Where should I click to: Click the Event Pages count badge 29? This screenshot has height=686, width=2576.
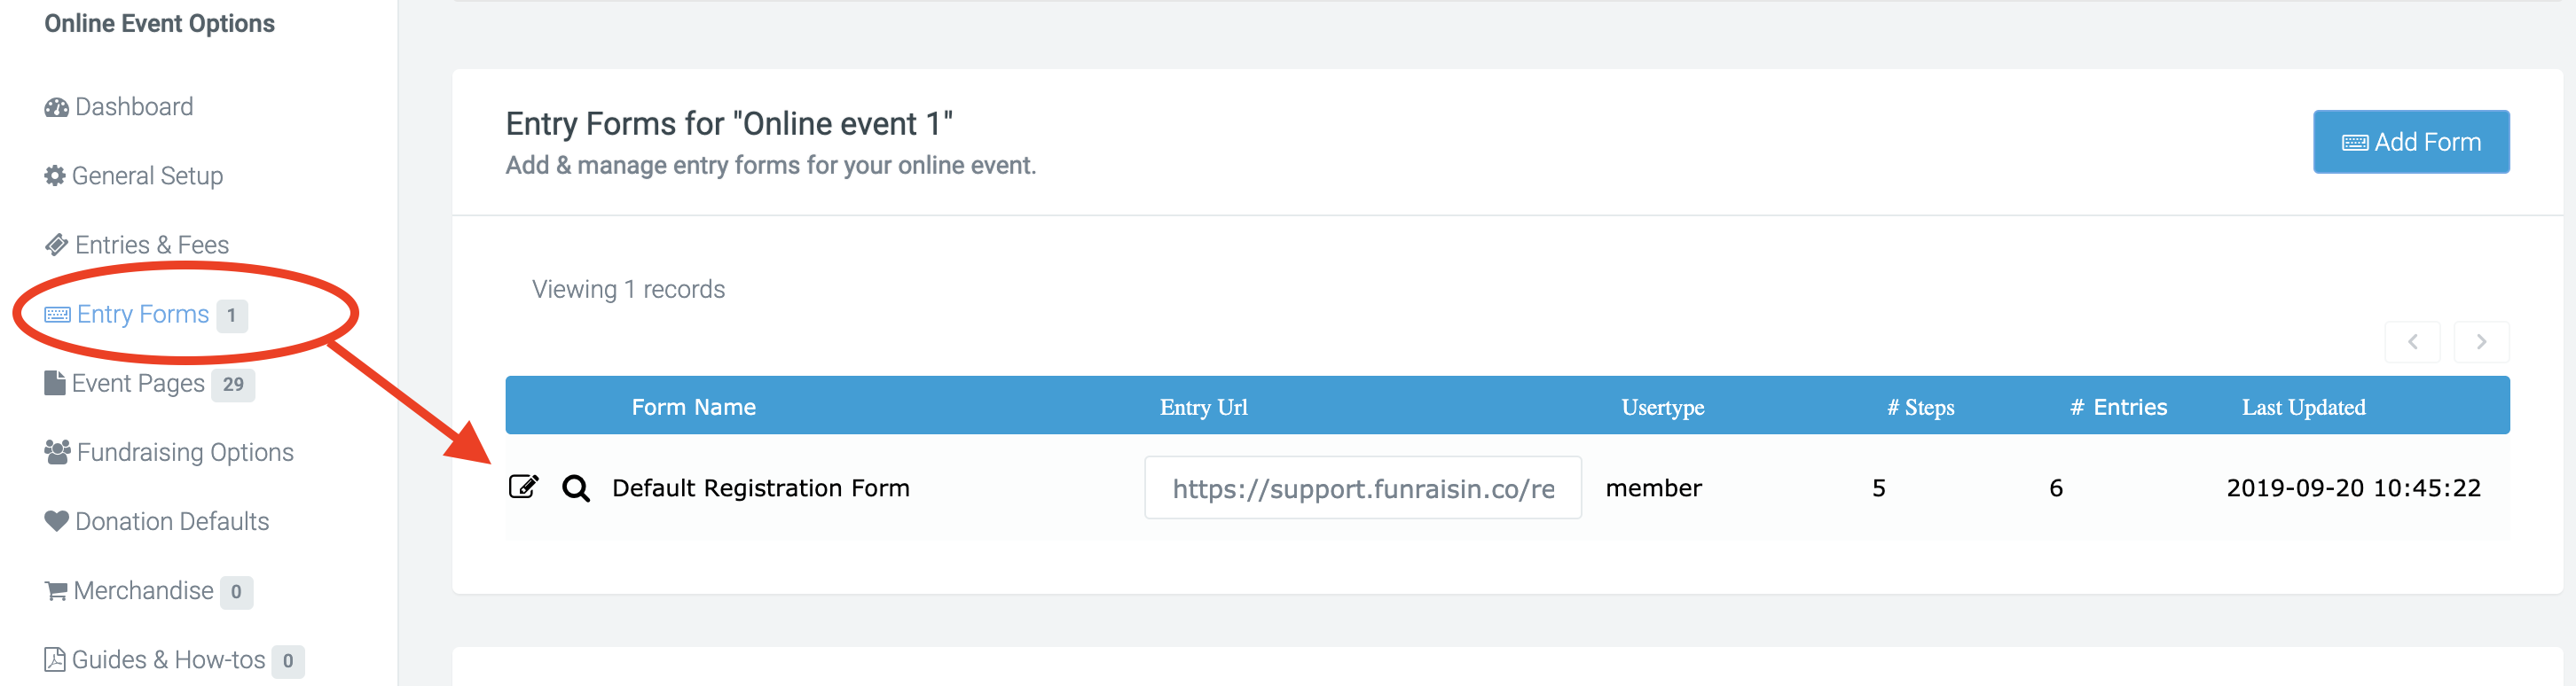click(x=233, y=385)
